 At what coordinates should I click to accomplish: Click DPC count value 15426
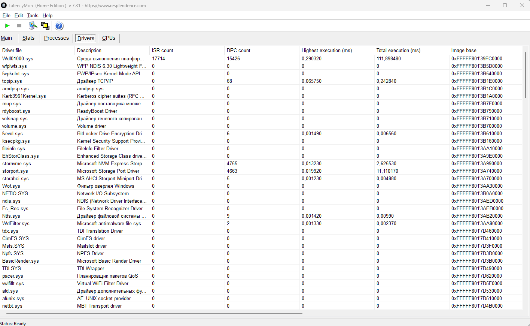[x=233, y=58]
